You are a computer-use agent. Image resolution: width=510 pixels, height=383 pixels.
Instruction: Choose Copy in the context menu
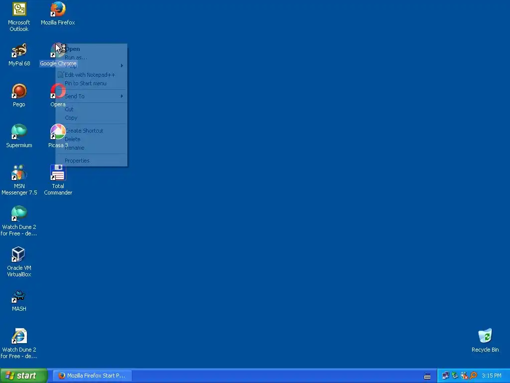(x=92, y=118)
